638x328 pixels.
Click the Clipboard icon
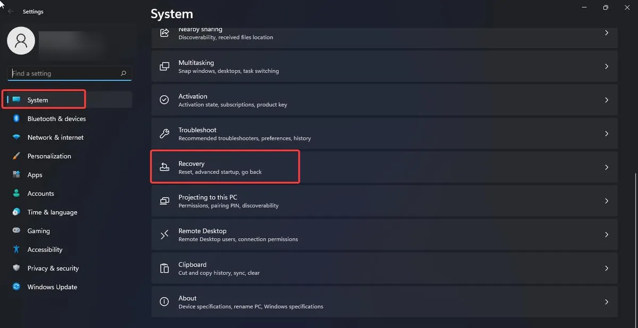tap(165, 268)
